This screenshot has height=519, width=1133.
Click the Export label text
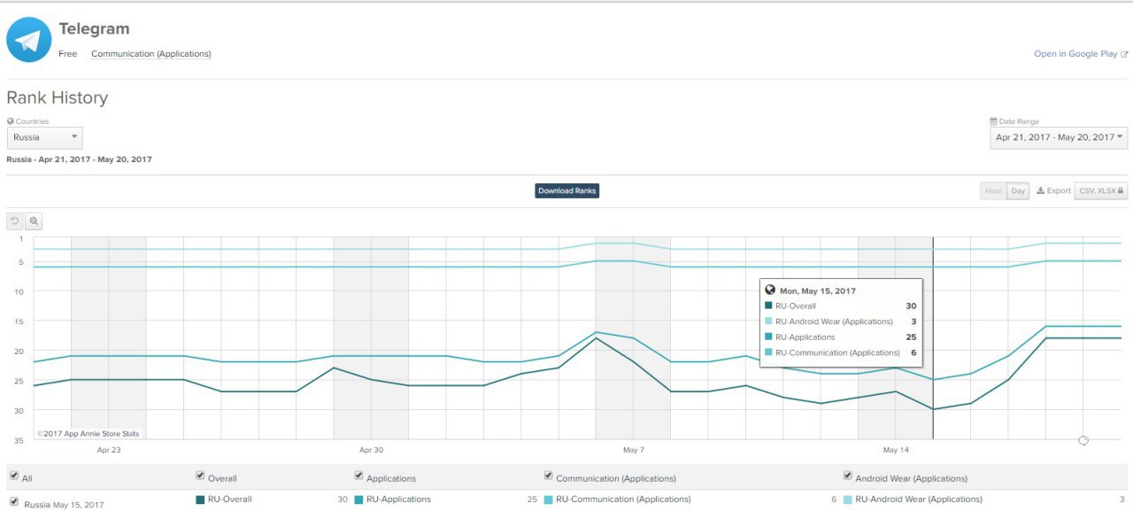[x=1059, y=190]
